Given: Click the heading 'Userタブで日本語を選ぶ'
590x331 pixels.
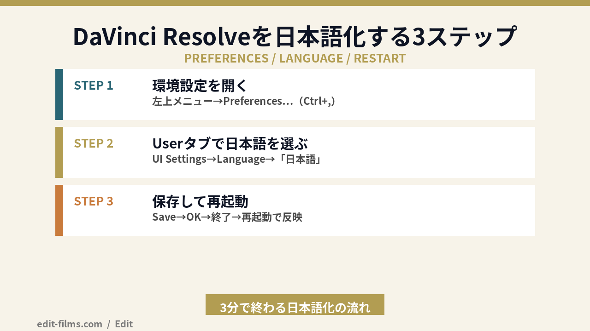Looking at the screenshot, I should pyautogui.click(x=230, y=143).
